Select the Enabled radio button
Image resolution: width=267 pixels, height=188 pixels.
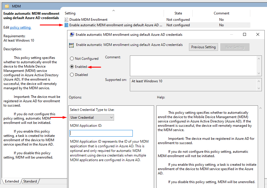point(72,67)
